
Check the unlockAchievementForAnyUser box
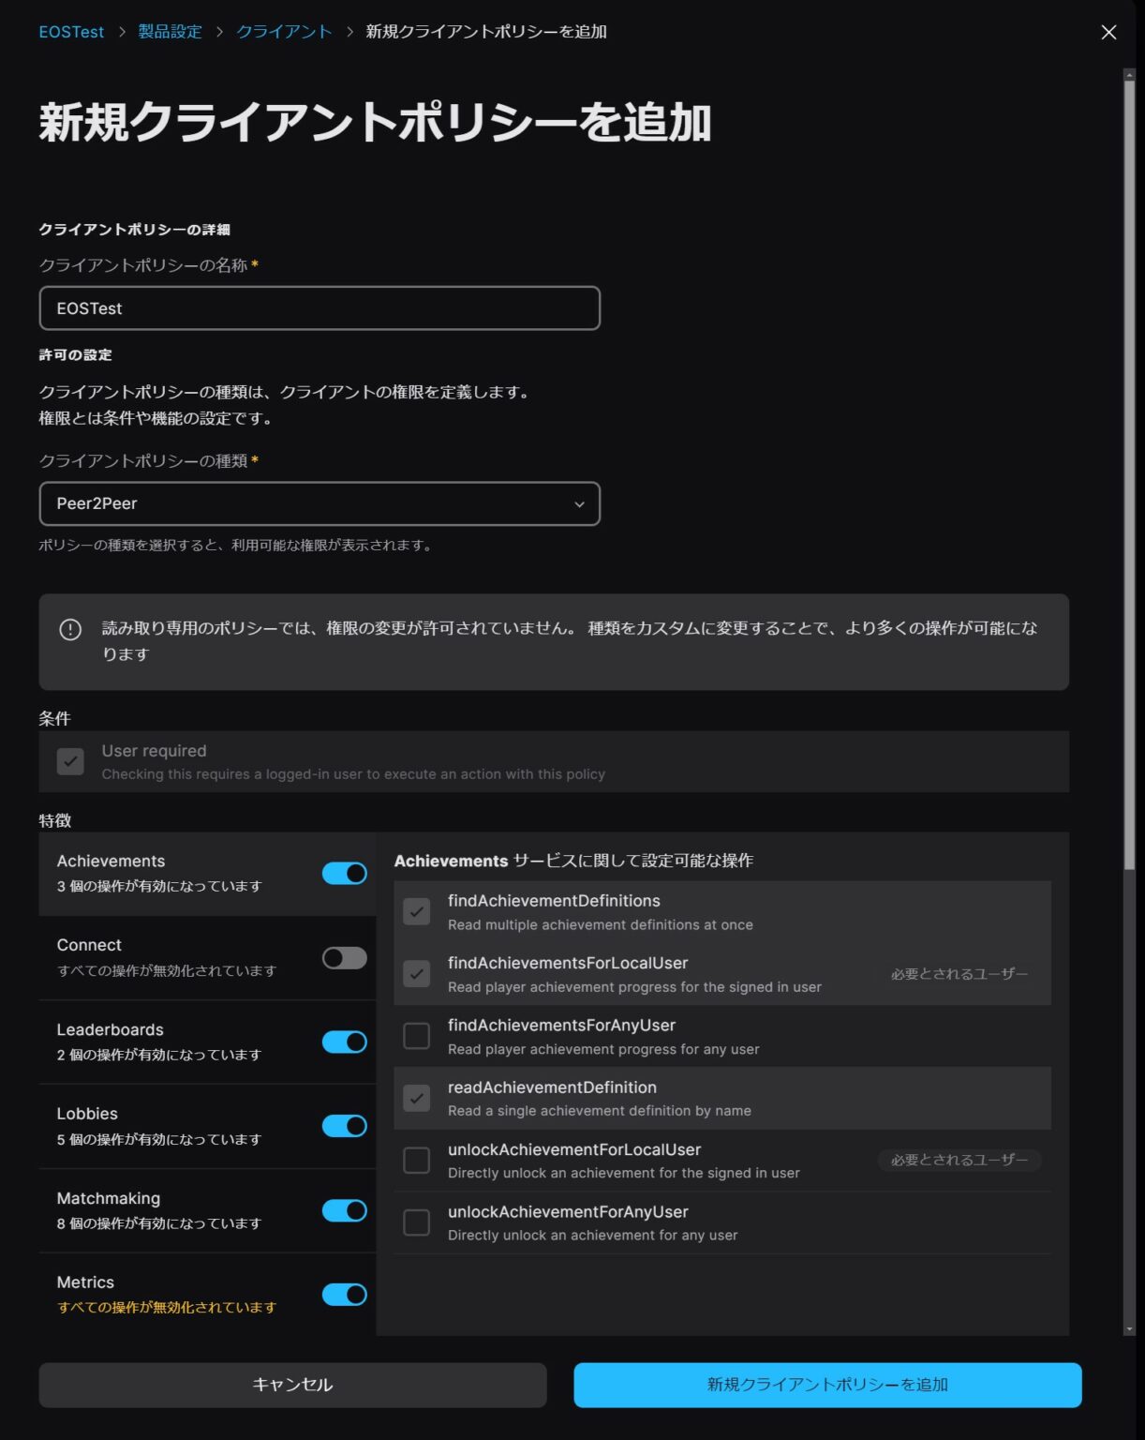click(x=416, y=1222)
